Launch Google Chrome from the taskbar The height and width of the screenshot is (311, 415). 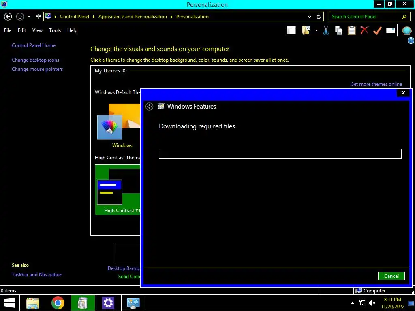pyautogui.click(x=58, y=303)
